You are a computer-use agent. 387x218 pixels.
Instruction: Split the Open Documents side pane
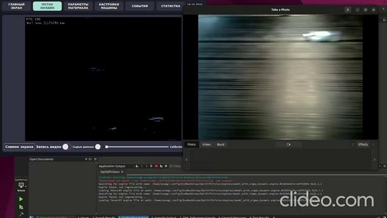pos(90,159)
